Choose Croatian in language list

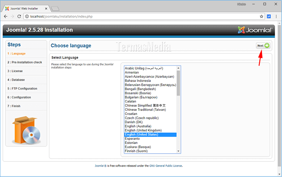[151, 114]
